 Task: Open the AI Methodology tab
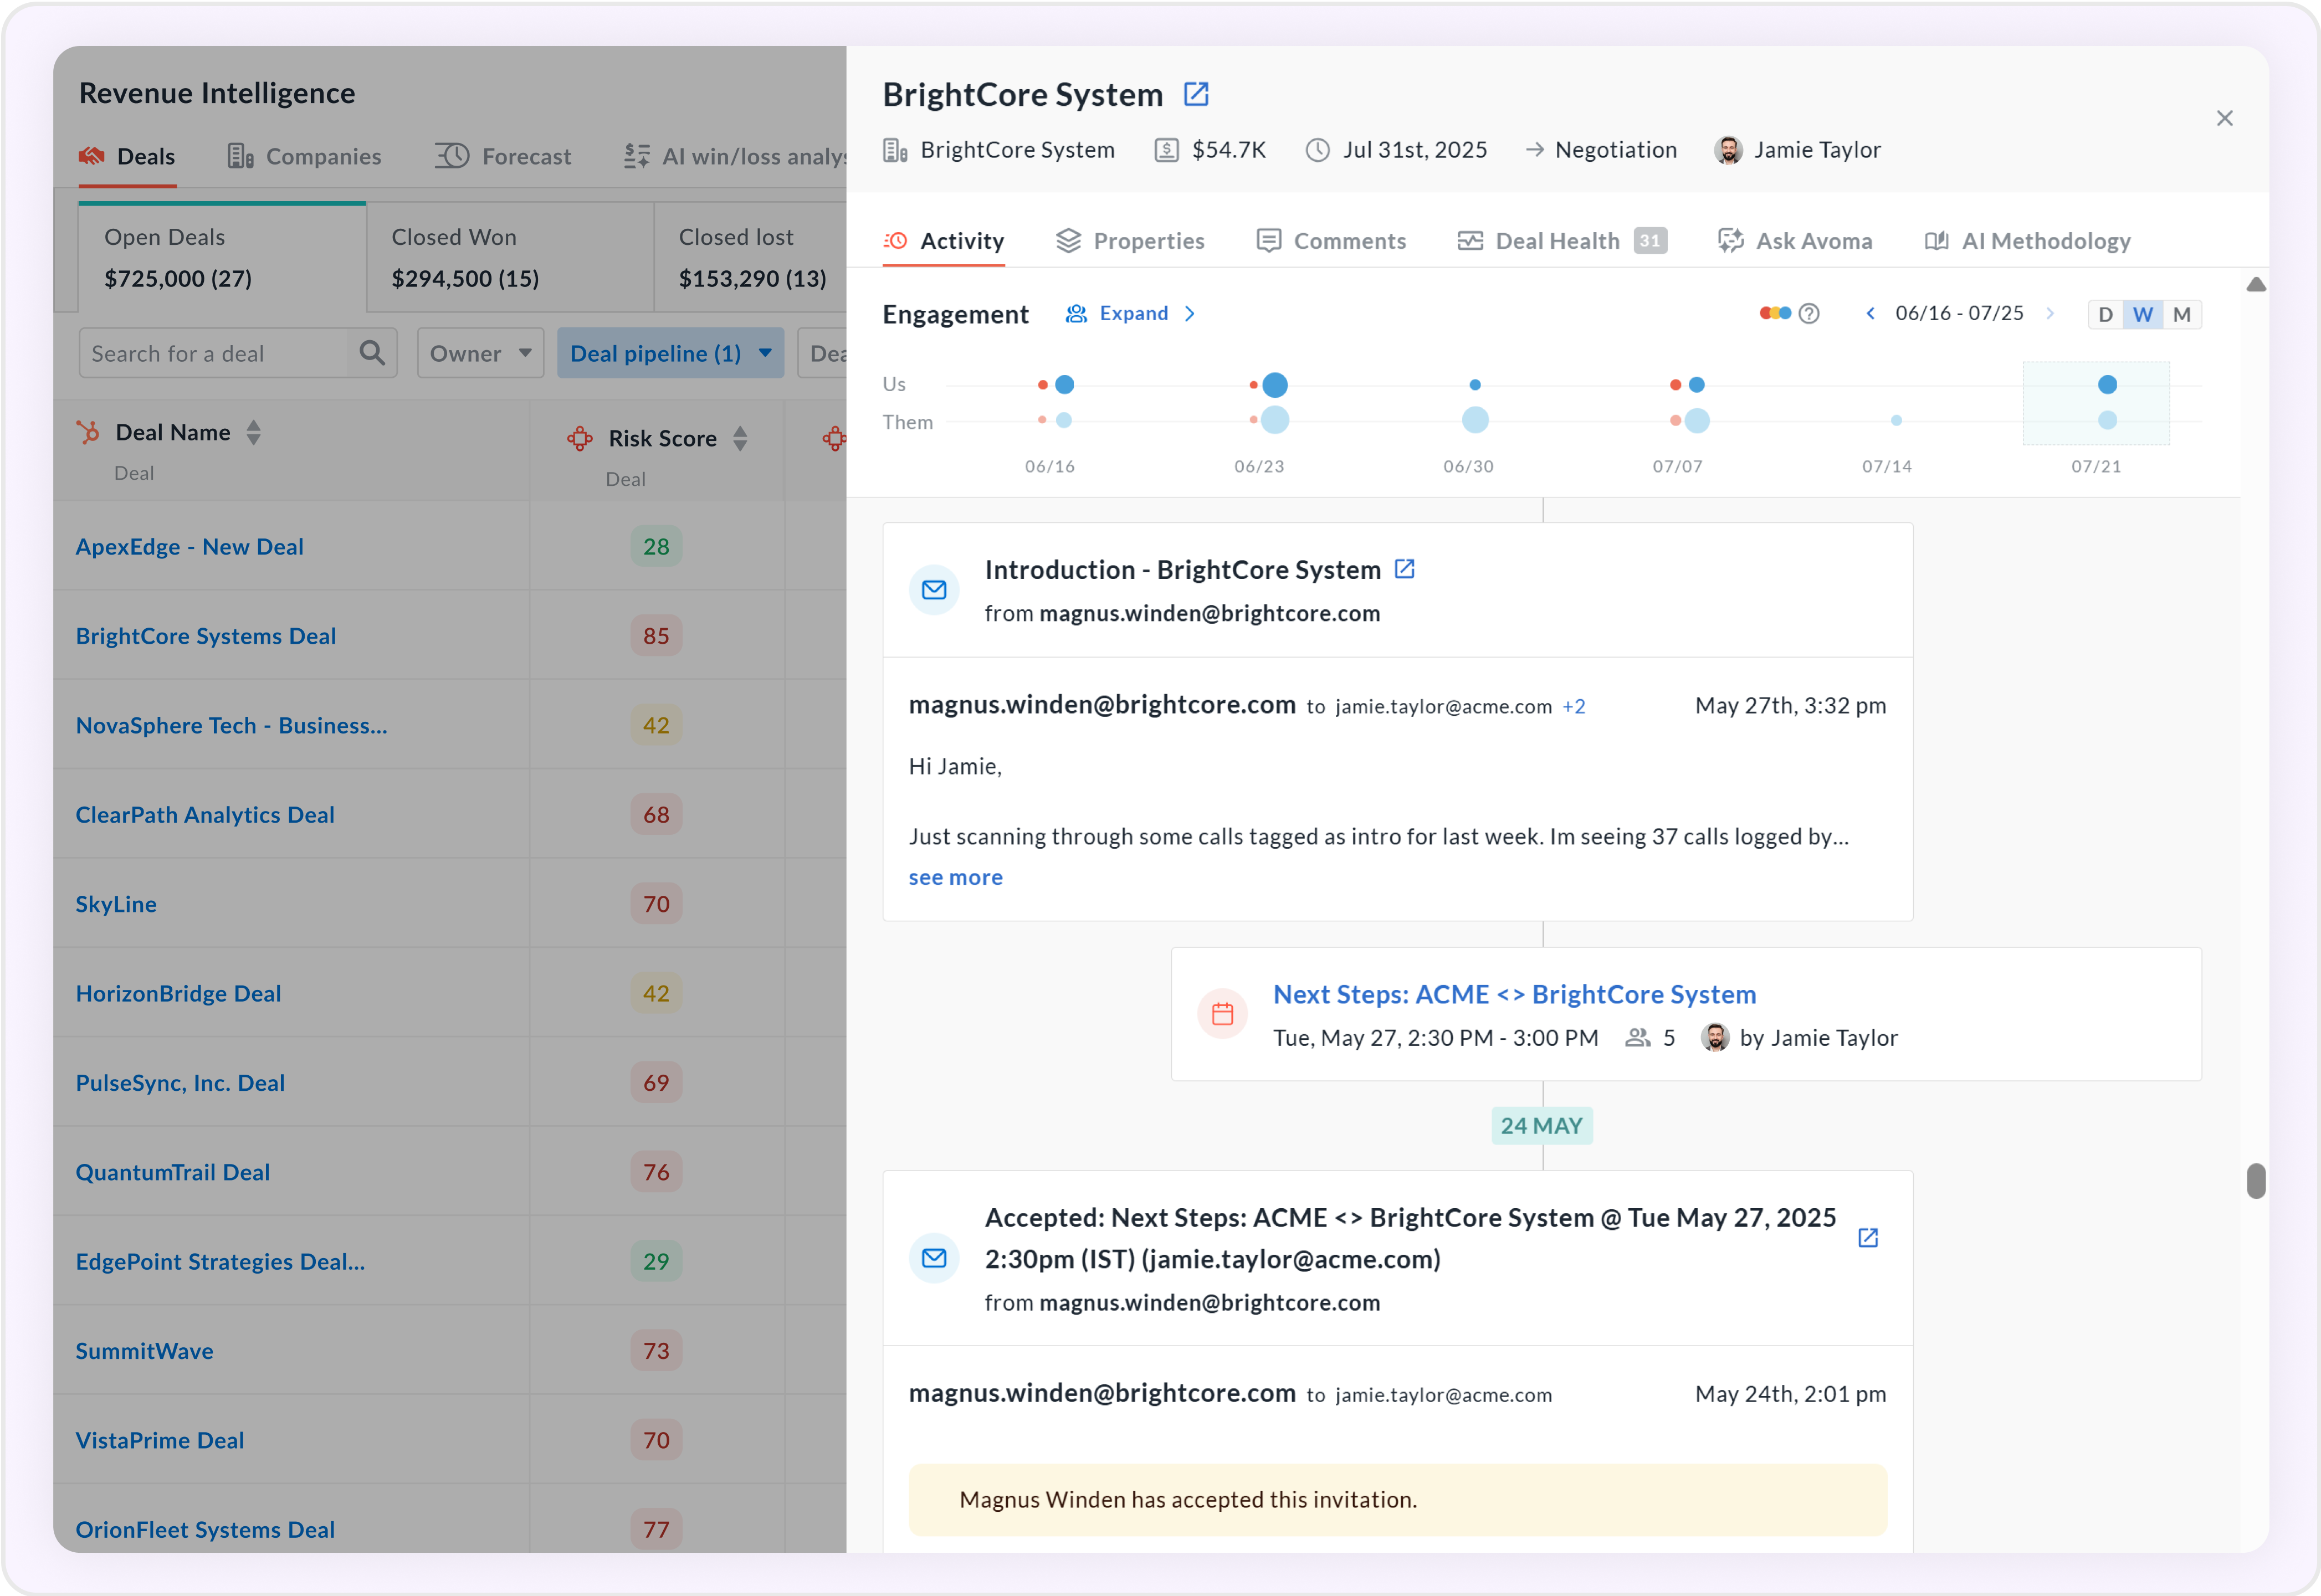(x=2027, y=241)
